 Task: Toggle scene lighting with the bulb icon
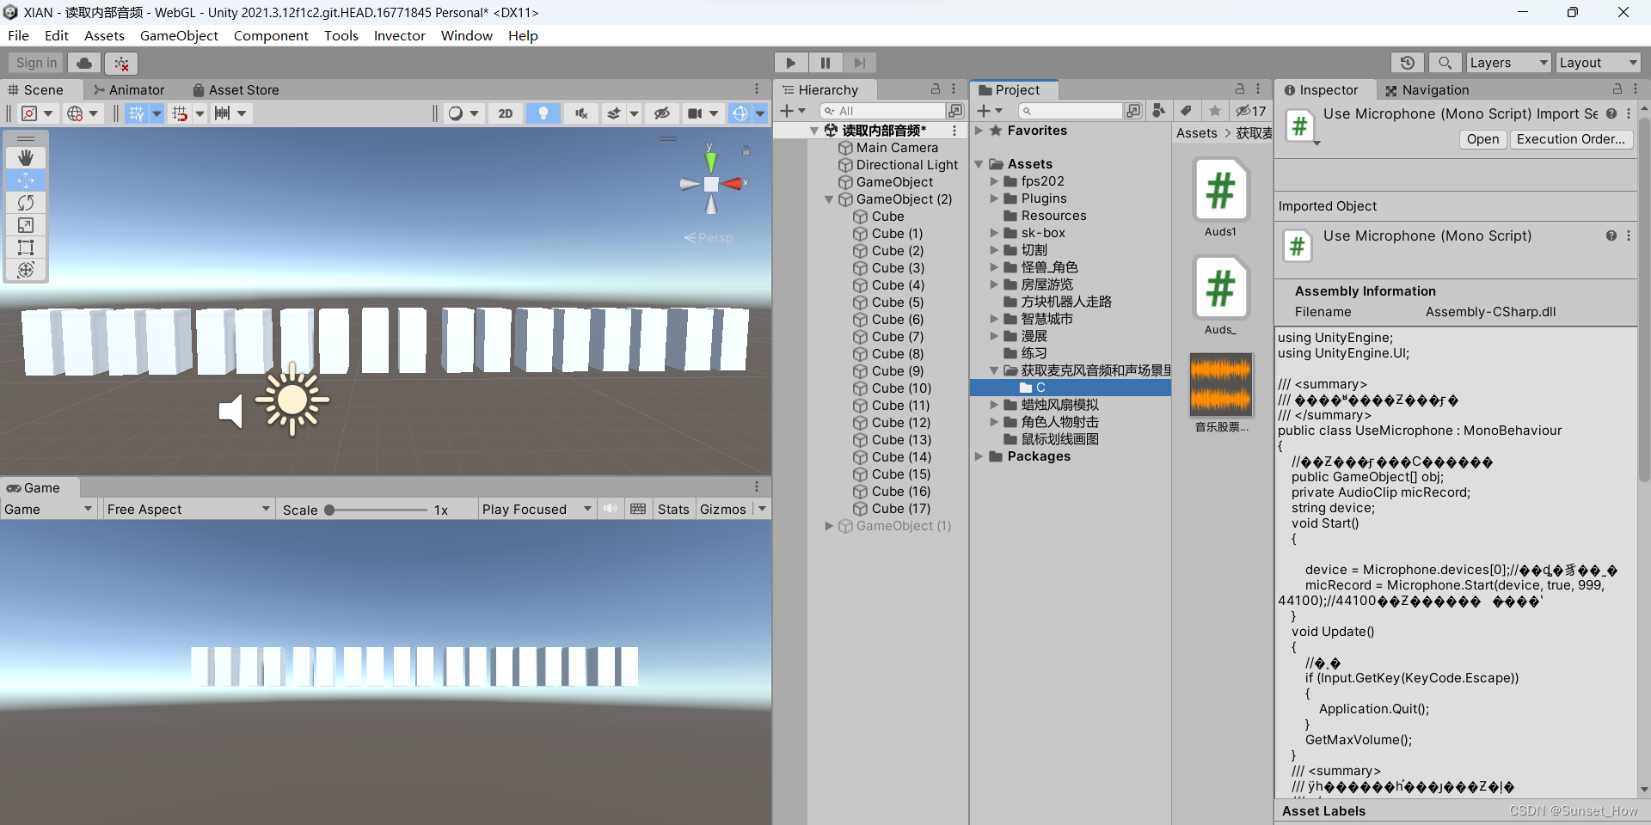(543, 113)
